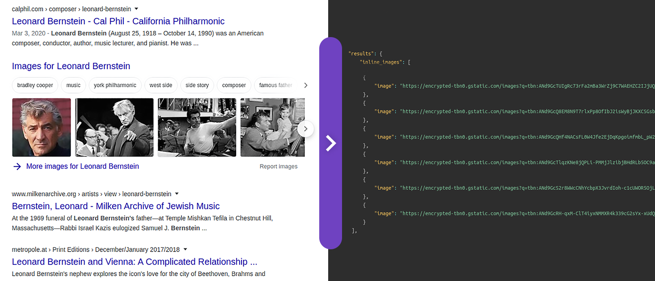
Task: Open the Leonard Bernstein Cal Phil result
Action: click(118, 21)
